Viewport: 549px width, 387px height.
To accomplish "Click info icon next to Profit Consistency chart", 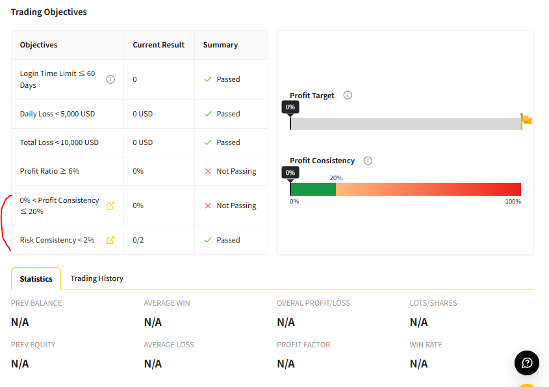I will coord(368,161).
